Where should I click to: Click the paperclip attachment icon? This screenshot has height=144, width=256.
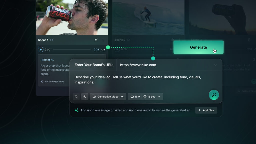[85, 96]
